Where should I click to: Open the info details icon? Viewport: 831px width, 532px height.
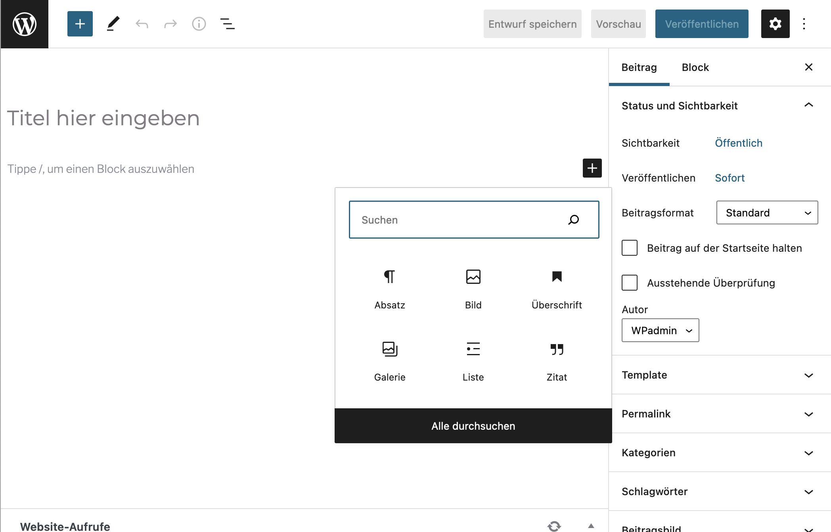tap(199, 24)
